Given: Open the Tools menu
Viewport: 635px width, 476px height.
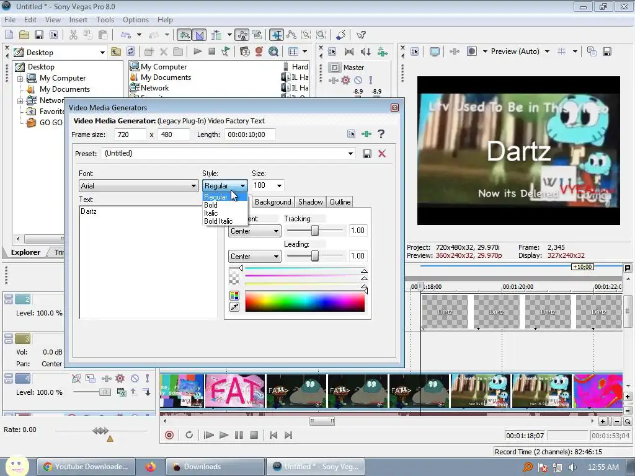Looking at the screenshot, I should 105,19.
